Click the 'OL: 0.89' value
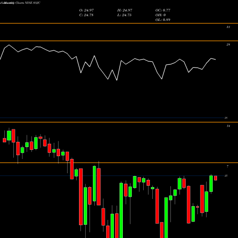The width and height of the screenshot is (238, 238). click(163, 20)
